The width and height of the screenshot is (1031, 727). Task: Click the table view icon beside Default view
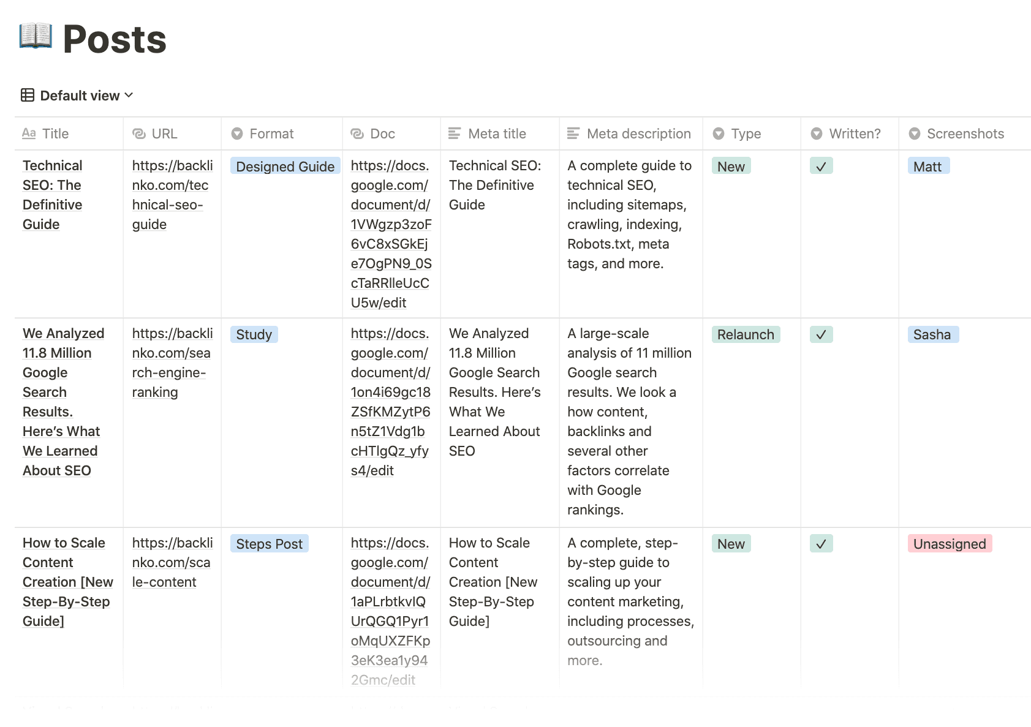tap(27, 95)
